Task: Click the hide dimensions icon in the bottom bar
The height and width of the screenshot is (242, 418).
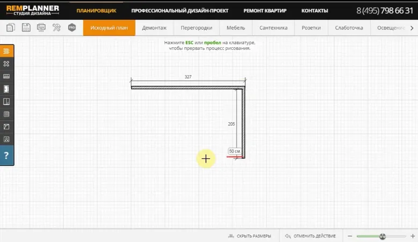Action: (231, 236)
